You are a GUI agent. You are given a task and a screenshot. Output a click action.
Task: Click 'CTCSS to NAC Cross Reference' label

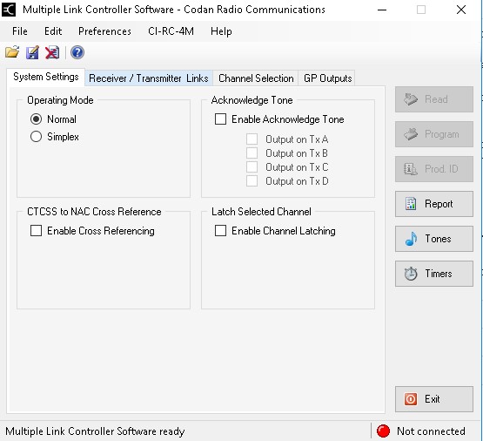94,212
